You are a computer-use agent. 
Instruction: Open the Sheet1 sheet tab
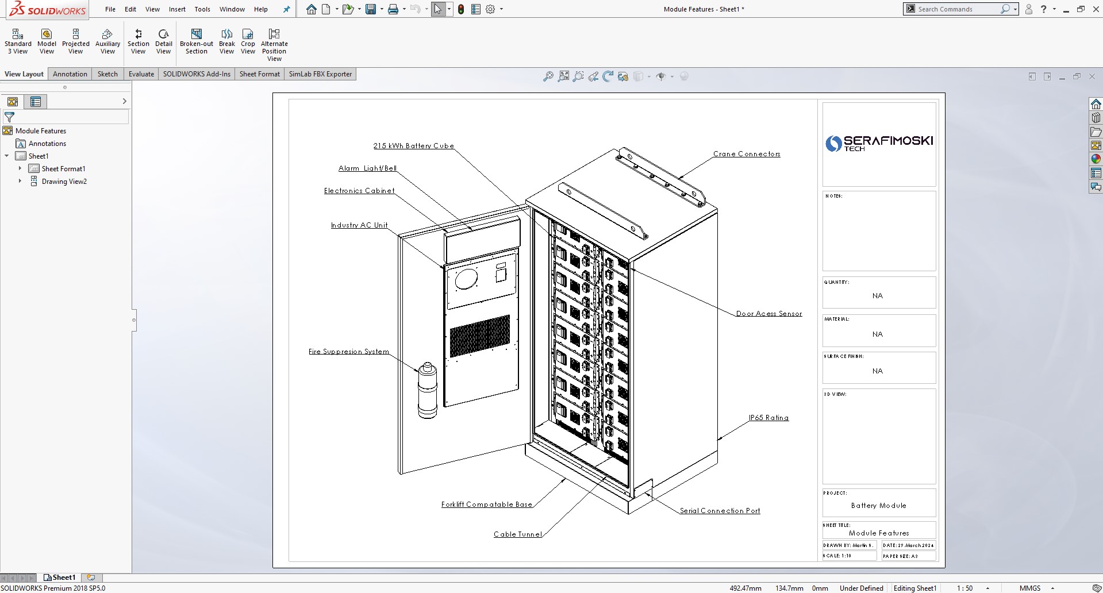[x=60, y=577]
